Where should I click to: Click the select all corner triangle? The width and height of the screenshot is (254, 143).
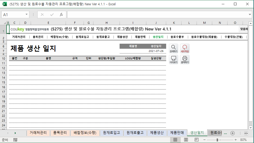[x=5, y=23]
